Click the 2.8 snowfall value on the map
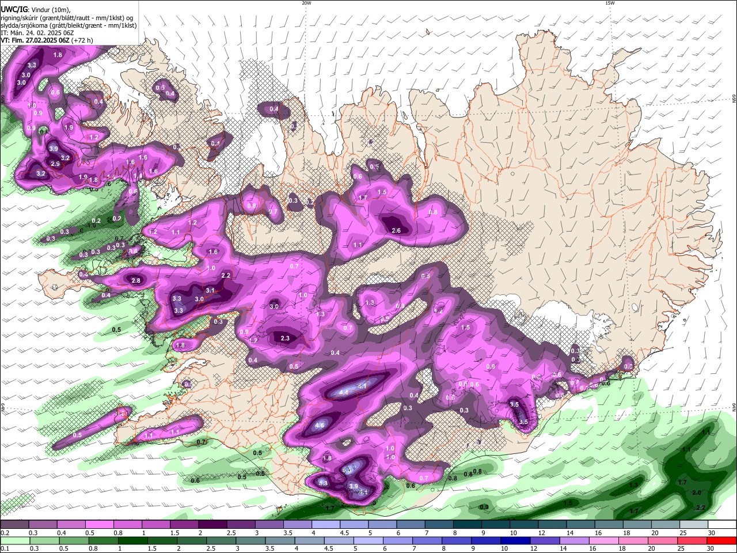Viewport: 737px width, 553px height. click(136, 281)
